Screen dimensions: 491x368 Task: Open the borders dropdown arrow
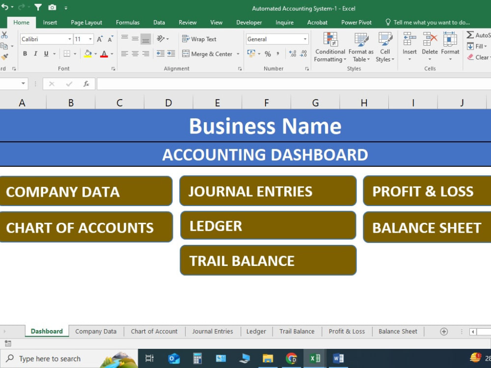(75, 54)
